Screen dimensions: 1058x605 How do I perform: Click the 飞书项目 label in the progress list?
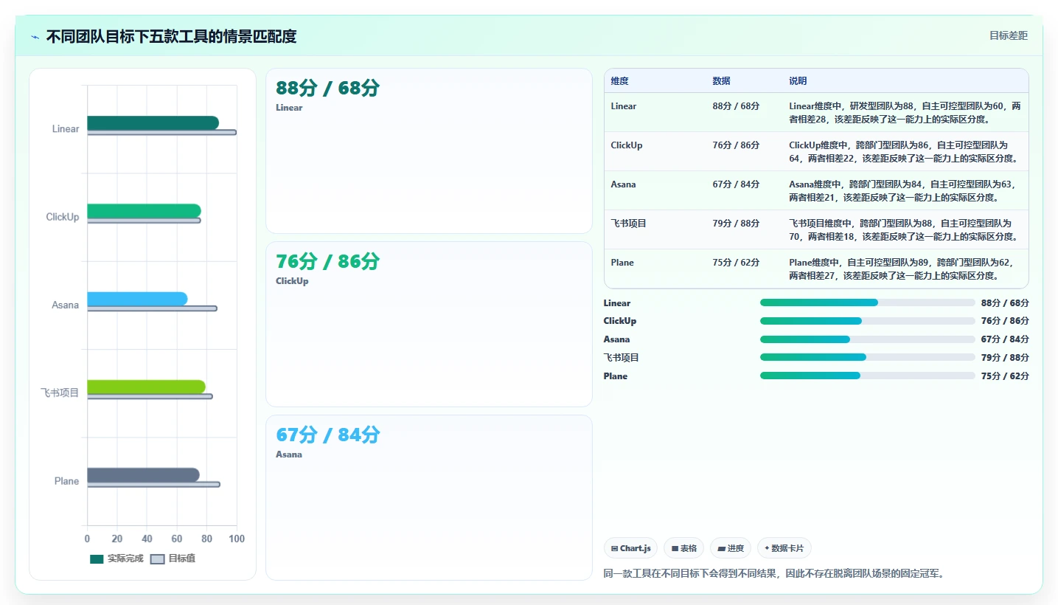click(622, 358)
